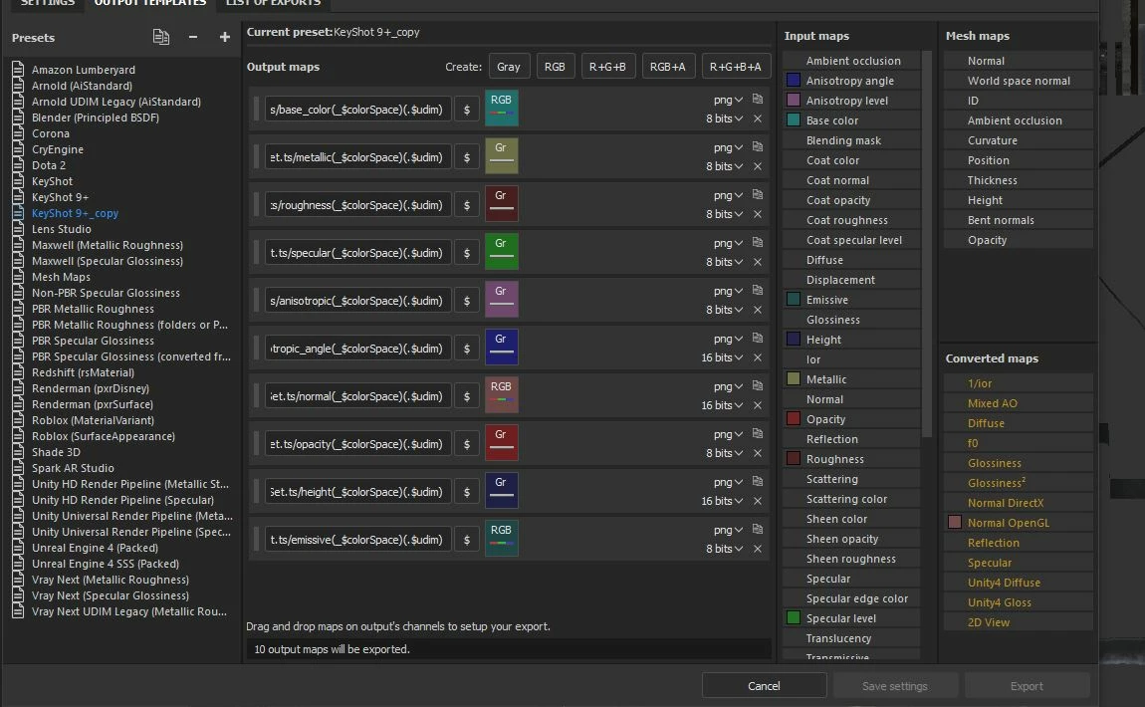
Task: Open bit depth dropdown for height output
Action: pyautogui.click(x=722, y=501)
